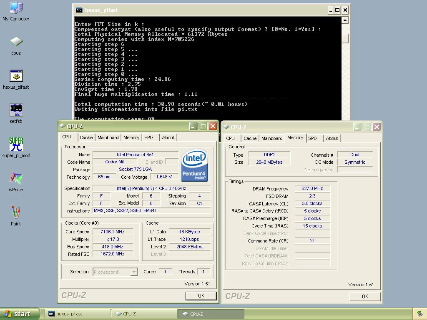Switch to SPD tab in right CPU-Z
The width and height of the screenshot is (427, 320).
pos(313,138)
